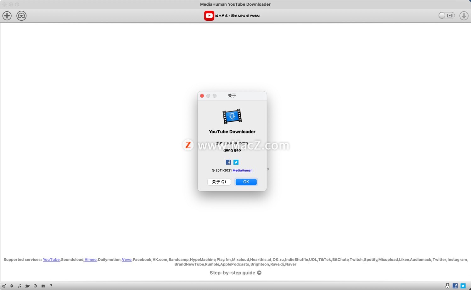
Task: Click the 'MediaHuman YouTube Downloader' window title
Action: pos(235,4)
